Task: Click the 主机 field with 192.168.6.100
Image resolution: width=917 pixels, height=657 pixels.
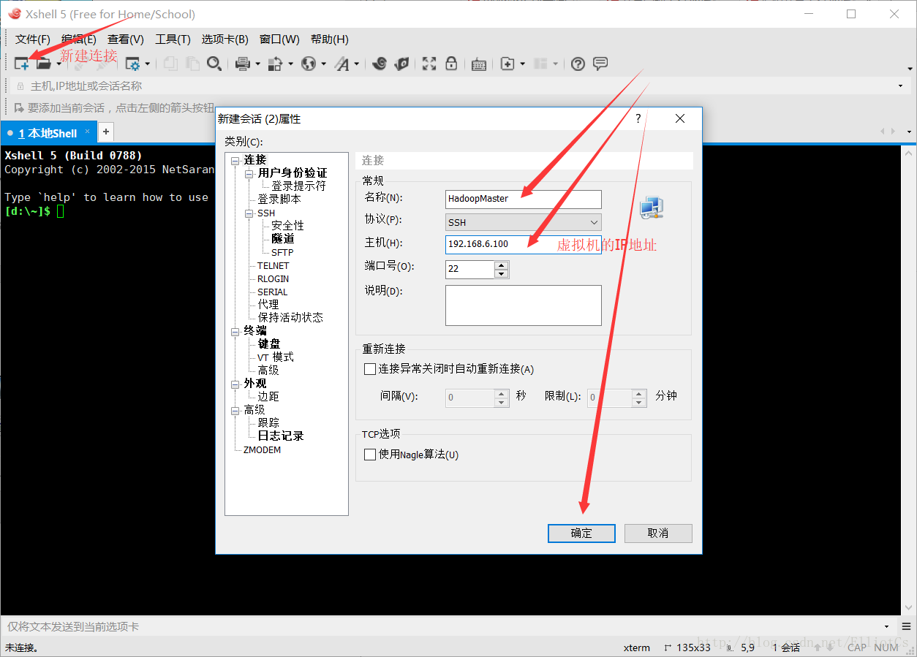Action: coord(524,244)
